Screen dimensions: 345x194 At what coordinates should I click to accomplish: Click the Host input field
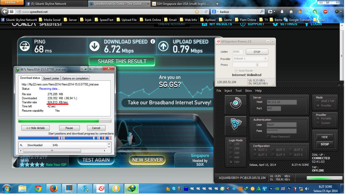click(x=281, y=102)
